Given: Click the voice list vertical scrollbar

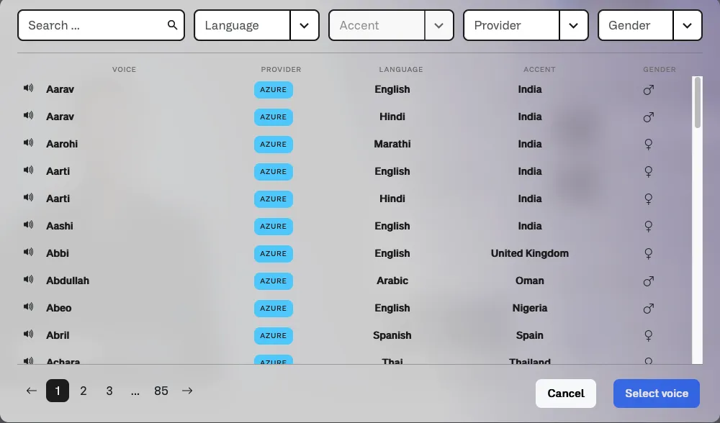Looking at the screenshot, I should point(698,102).
